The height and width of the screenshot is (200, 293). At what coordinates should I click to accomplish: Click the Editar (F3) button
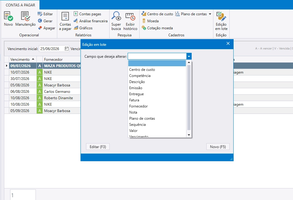pyautogui.click(x=98, y=147)
